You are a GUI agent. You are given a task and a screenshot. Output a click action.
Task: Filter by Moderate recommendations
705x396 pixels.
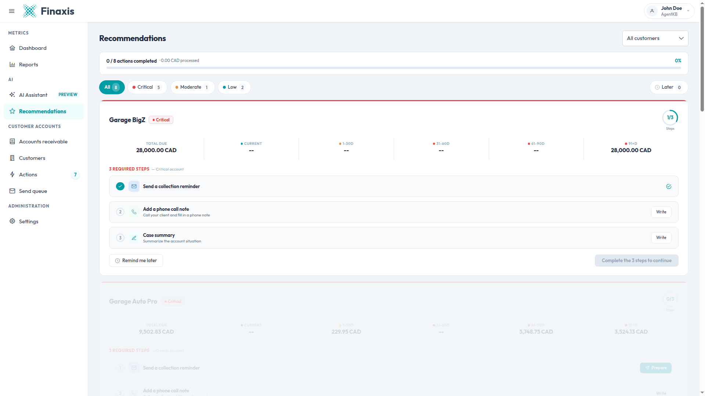click(192, 87)
